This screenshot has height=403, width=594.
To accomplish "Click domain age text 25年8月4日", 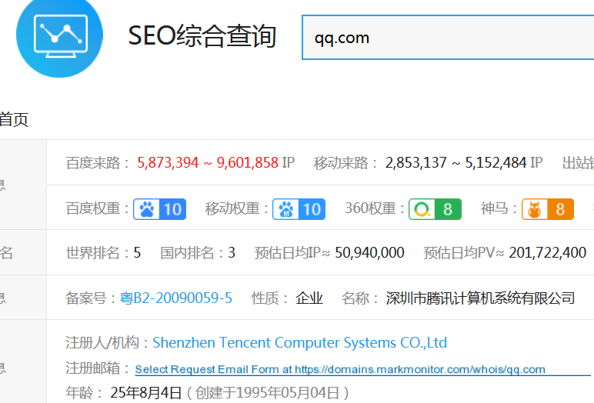I will pyautogui.click(x=146, y=393).
